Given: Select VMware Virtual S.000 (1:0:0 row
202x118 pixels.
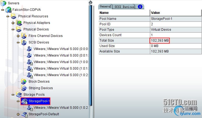Looking at the screenshot, I should [x=61, y=62].
